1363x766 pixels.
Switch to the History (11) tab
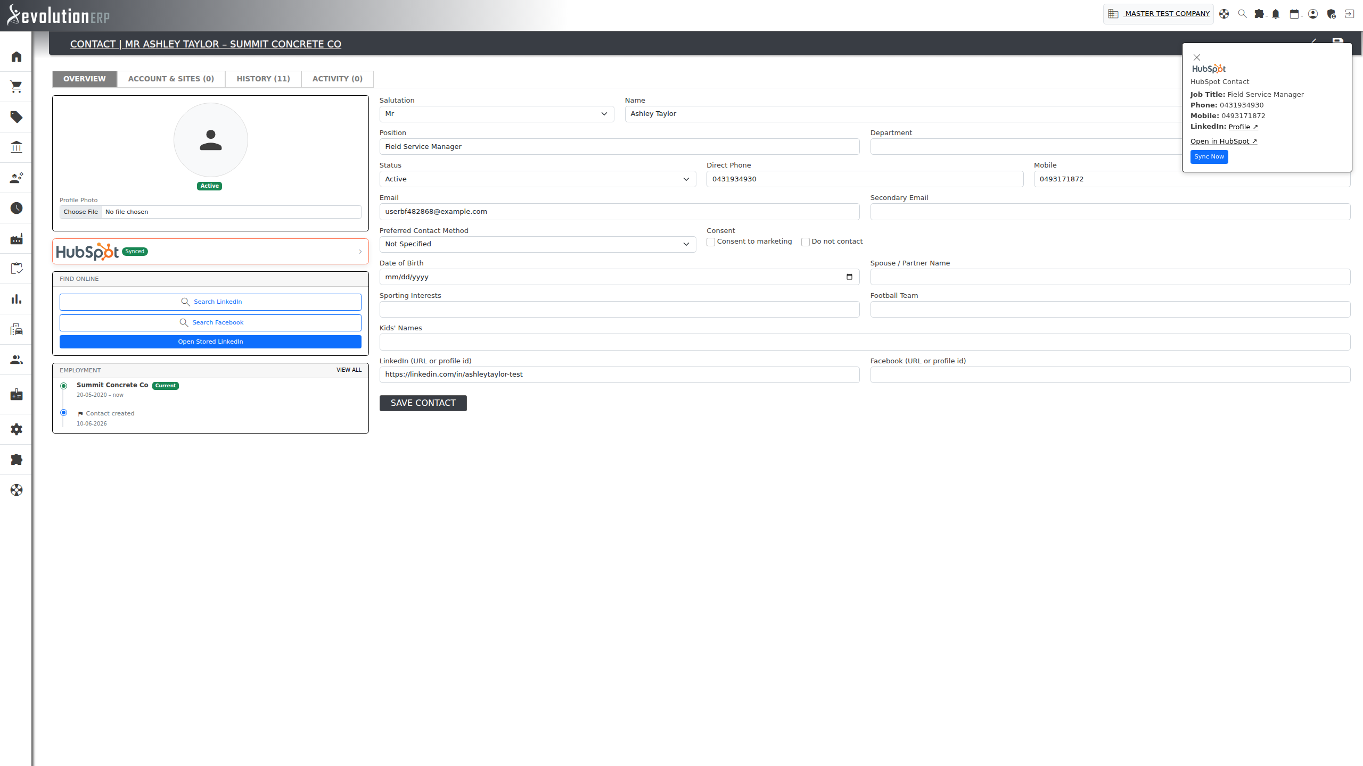pos(263,79)
